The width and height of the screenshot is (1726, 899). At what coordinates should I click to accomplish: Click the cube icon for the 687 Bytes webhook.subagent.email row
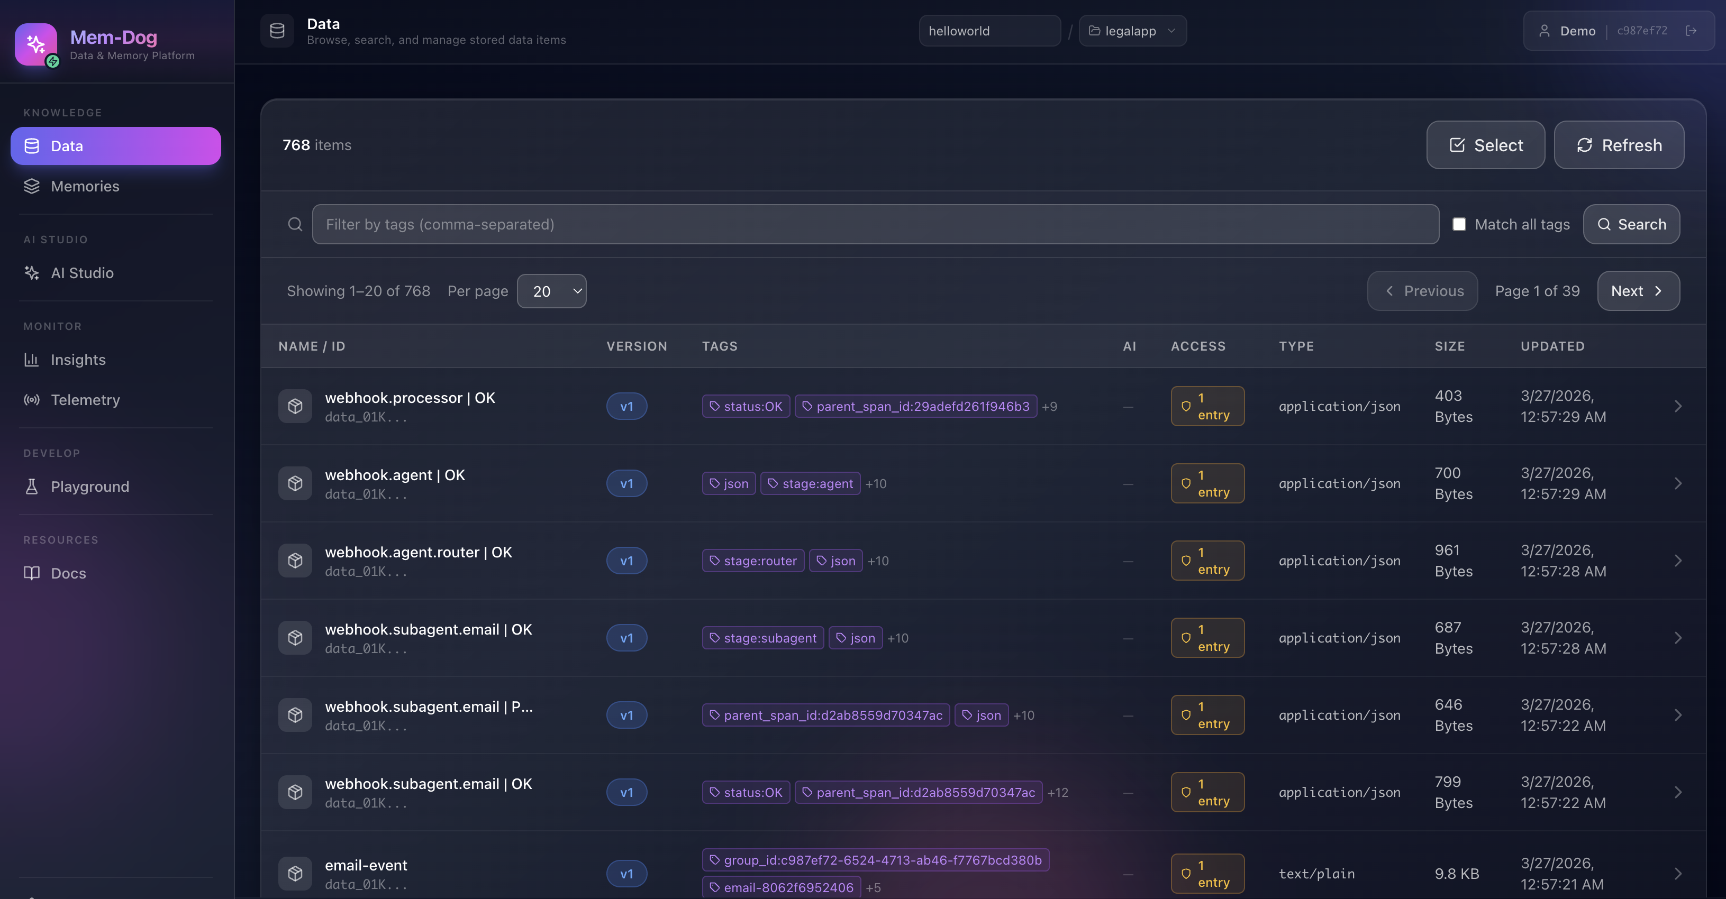pyautogui.click(x=295, y=638)
